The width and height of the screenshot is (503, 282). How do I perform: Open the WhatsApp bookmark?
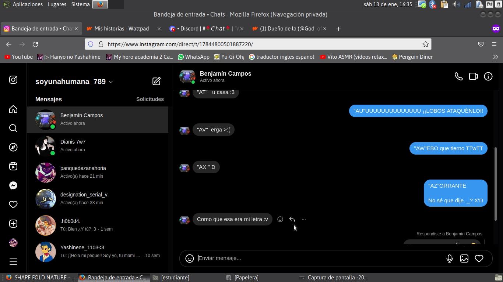[x=193, y=57]
